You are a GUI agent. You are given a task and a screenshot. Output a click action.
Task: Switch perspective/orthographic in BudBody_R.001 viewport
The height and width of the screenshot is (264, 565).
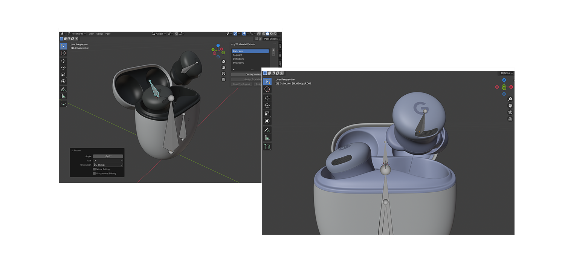point(510,119)
